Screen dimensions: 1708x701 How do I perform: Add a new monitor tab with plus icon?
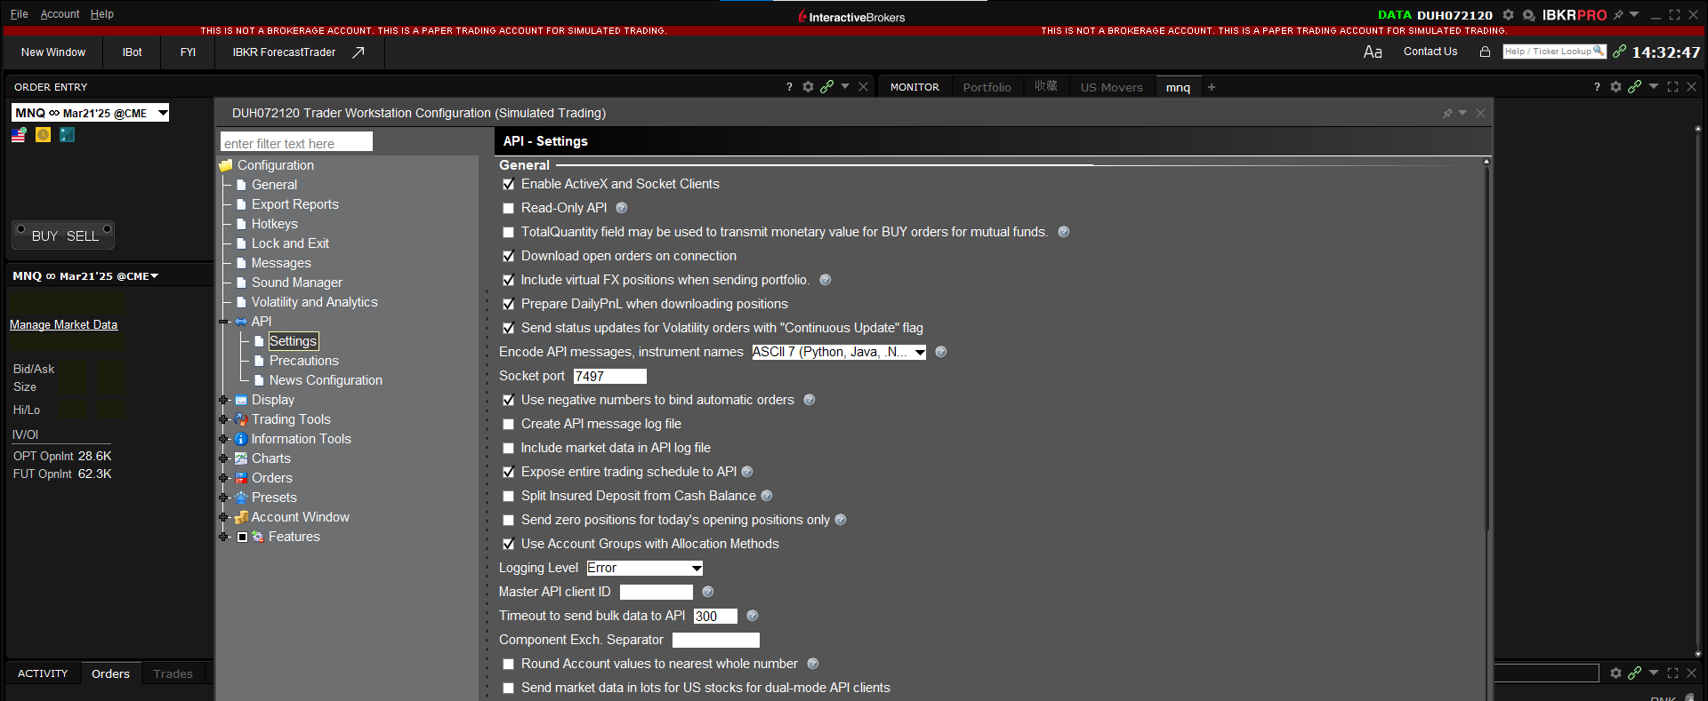(1212, 87)
